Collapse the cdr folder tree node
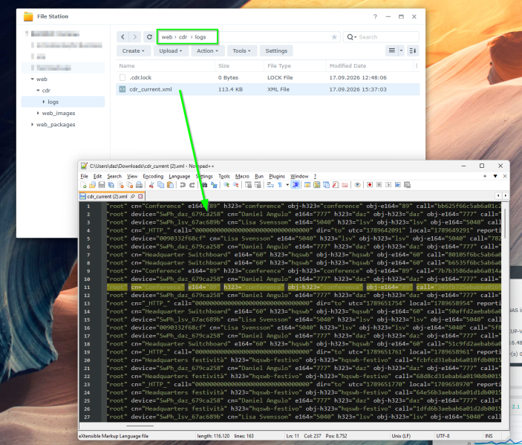The image size is (522, 445). [38, 91]
